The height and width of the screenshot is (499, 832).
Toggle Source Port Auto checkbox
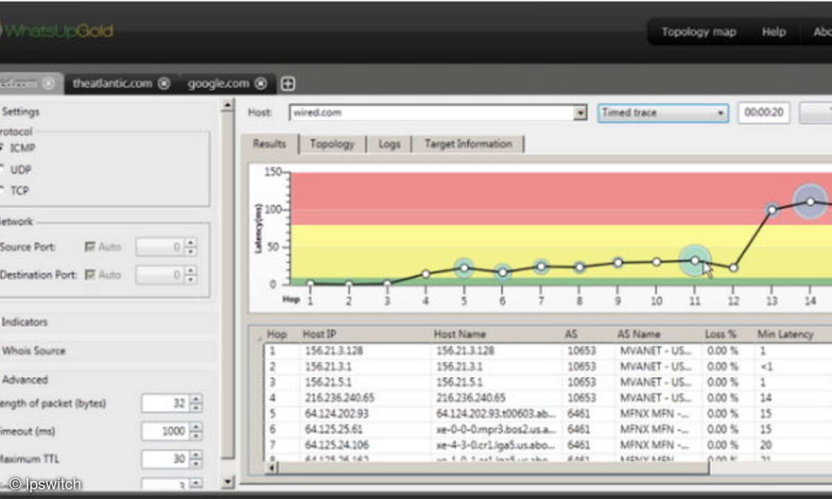pos(90,246)
